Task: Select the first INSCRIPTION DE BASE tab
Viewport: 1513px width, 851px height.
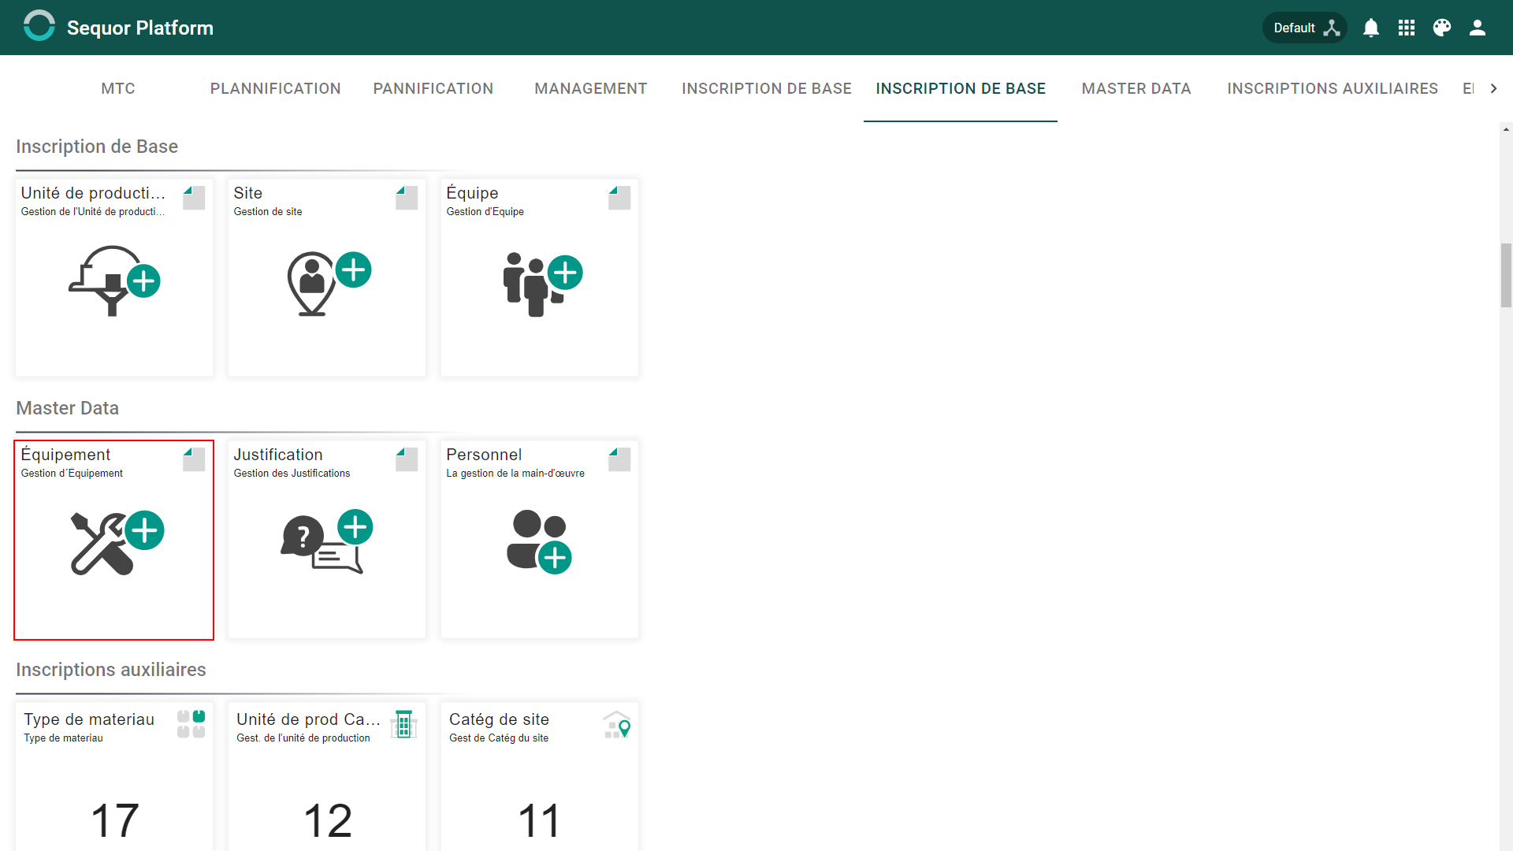Action: pos(767,88)
